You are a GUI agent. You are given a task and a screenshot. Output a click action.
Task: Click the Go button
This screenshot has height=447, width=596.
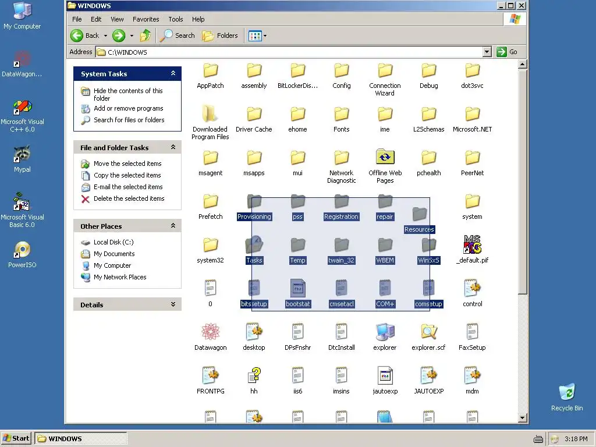(507, 52)
